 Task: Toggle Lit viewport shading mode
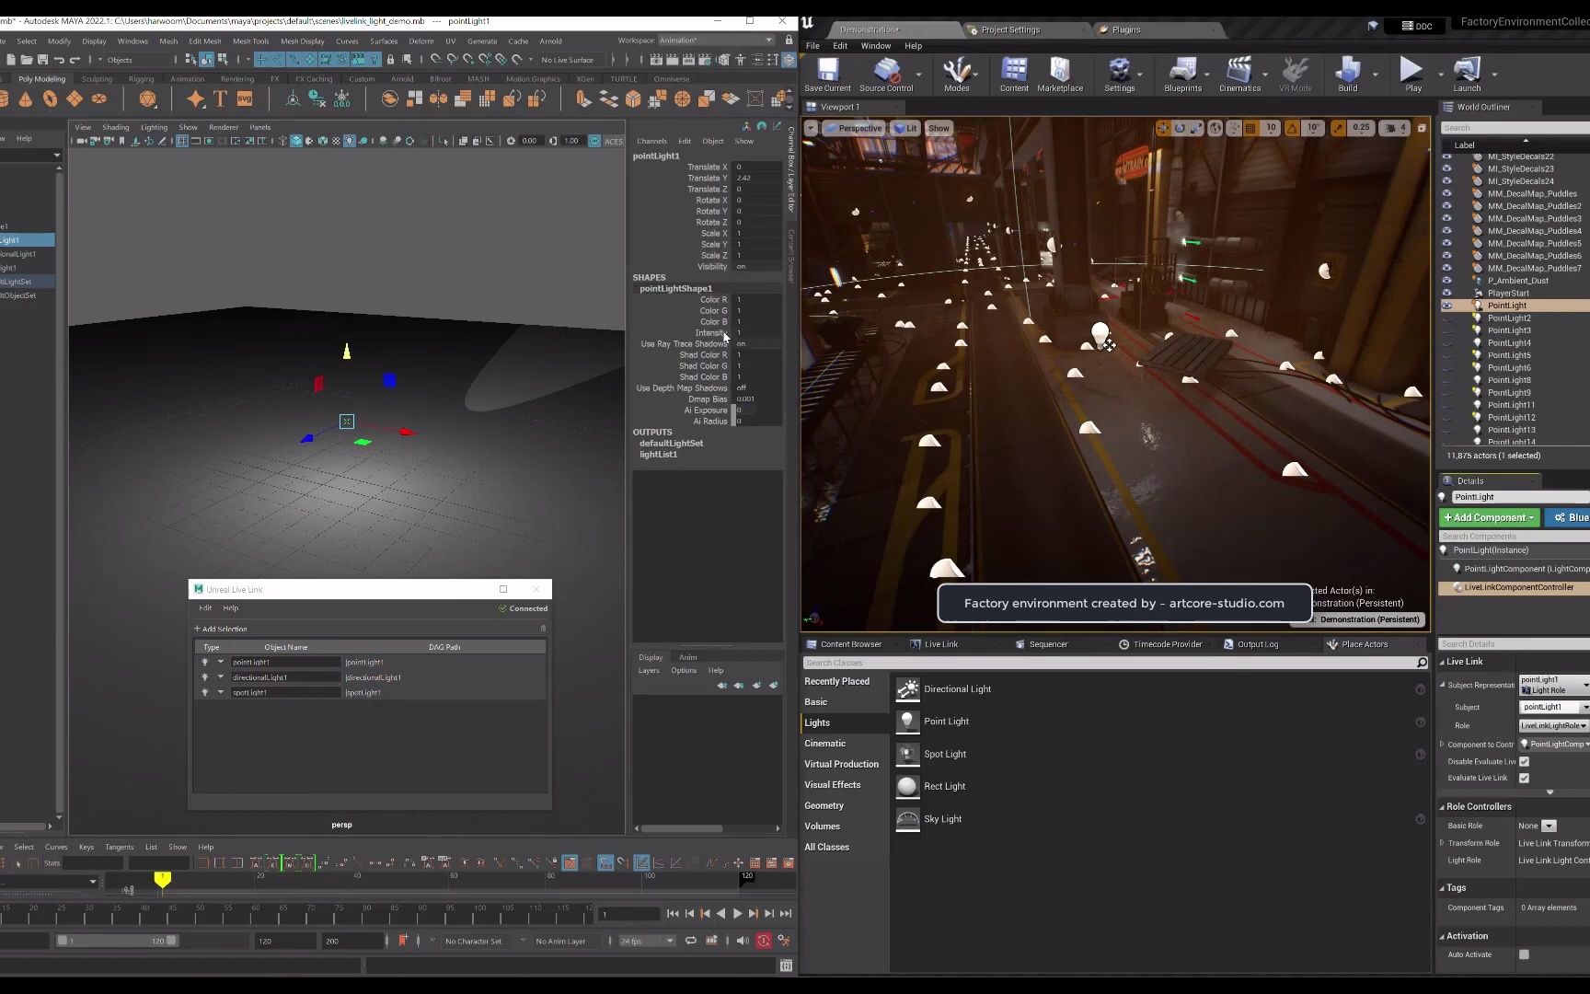click(905, 128)
